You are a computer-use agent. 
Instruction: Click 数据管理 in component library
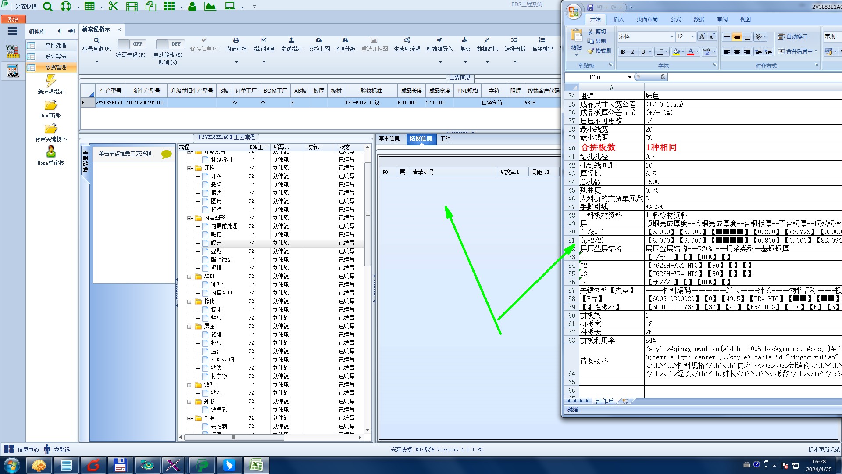51,68
